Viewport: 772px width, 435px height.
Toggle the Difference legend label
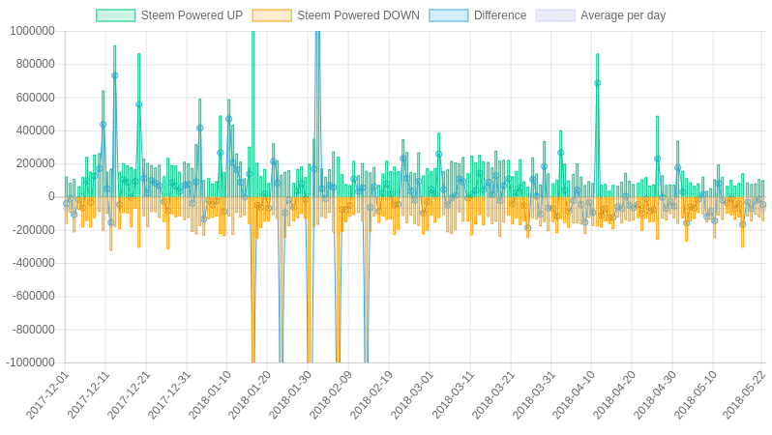click(x=500, y=15)
